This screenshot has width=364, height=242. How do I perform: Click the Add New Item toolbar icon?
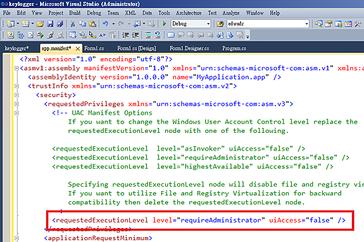pyautogui.click(x=25, y=24)
